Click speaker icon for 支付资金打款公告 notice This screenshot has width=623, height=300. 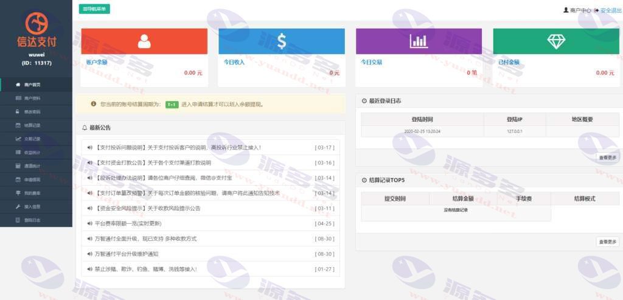[x=89, y=162]
